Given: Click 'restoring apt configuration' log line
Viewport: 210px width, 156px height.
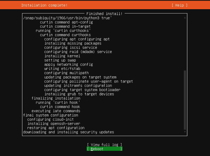Looking at the screenshot, I should pos(56,128).
